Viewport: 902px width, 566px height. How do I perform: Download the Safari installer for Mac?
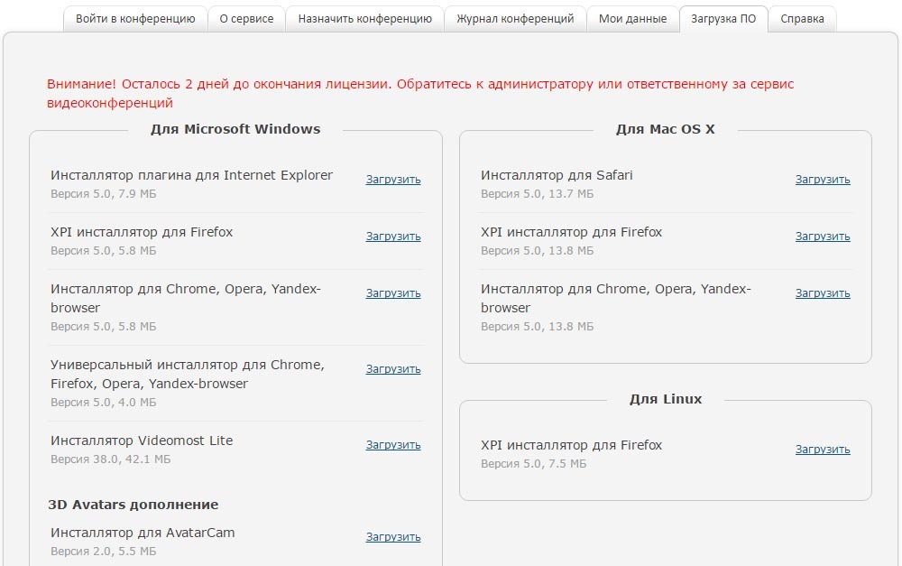(x=823, y=180)
